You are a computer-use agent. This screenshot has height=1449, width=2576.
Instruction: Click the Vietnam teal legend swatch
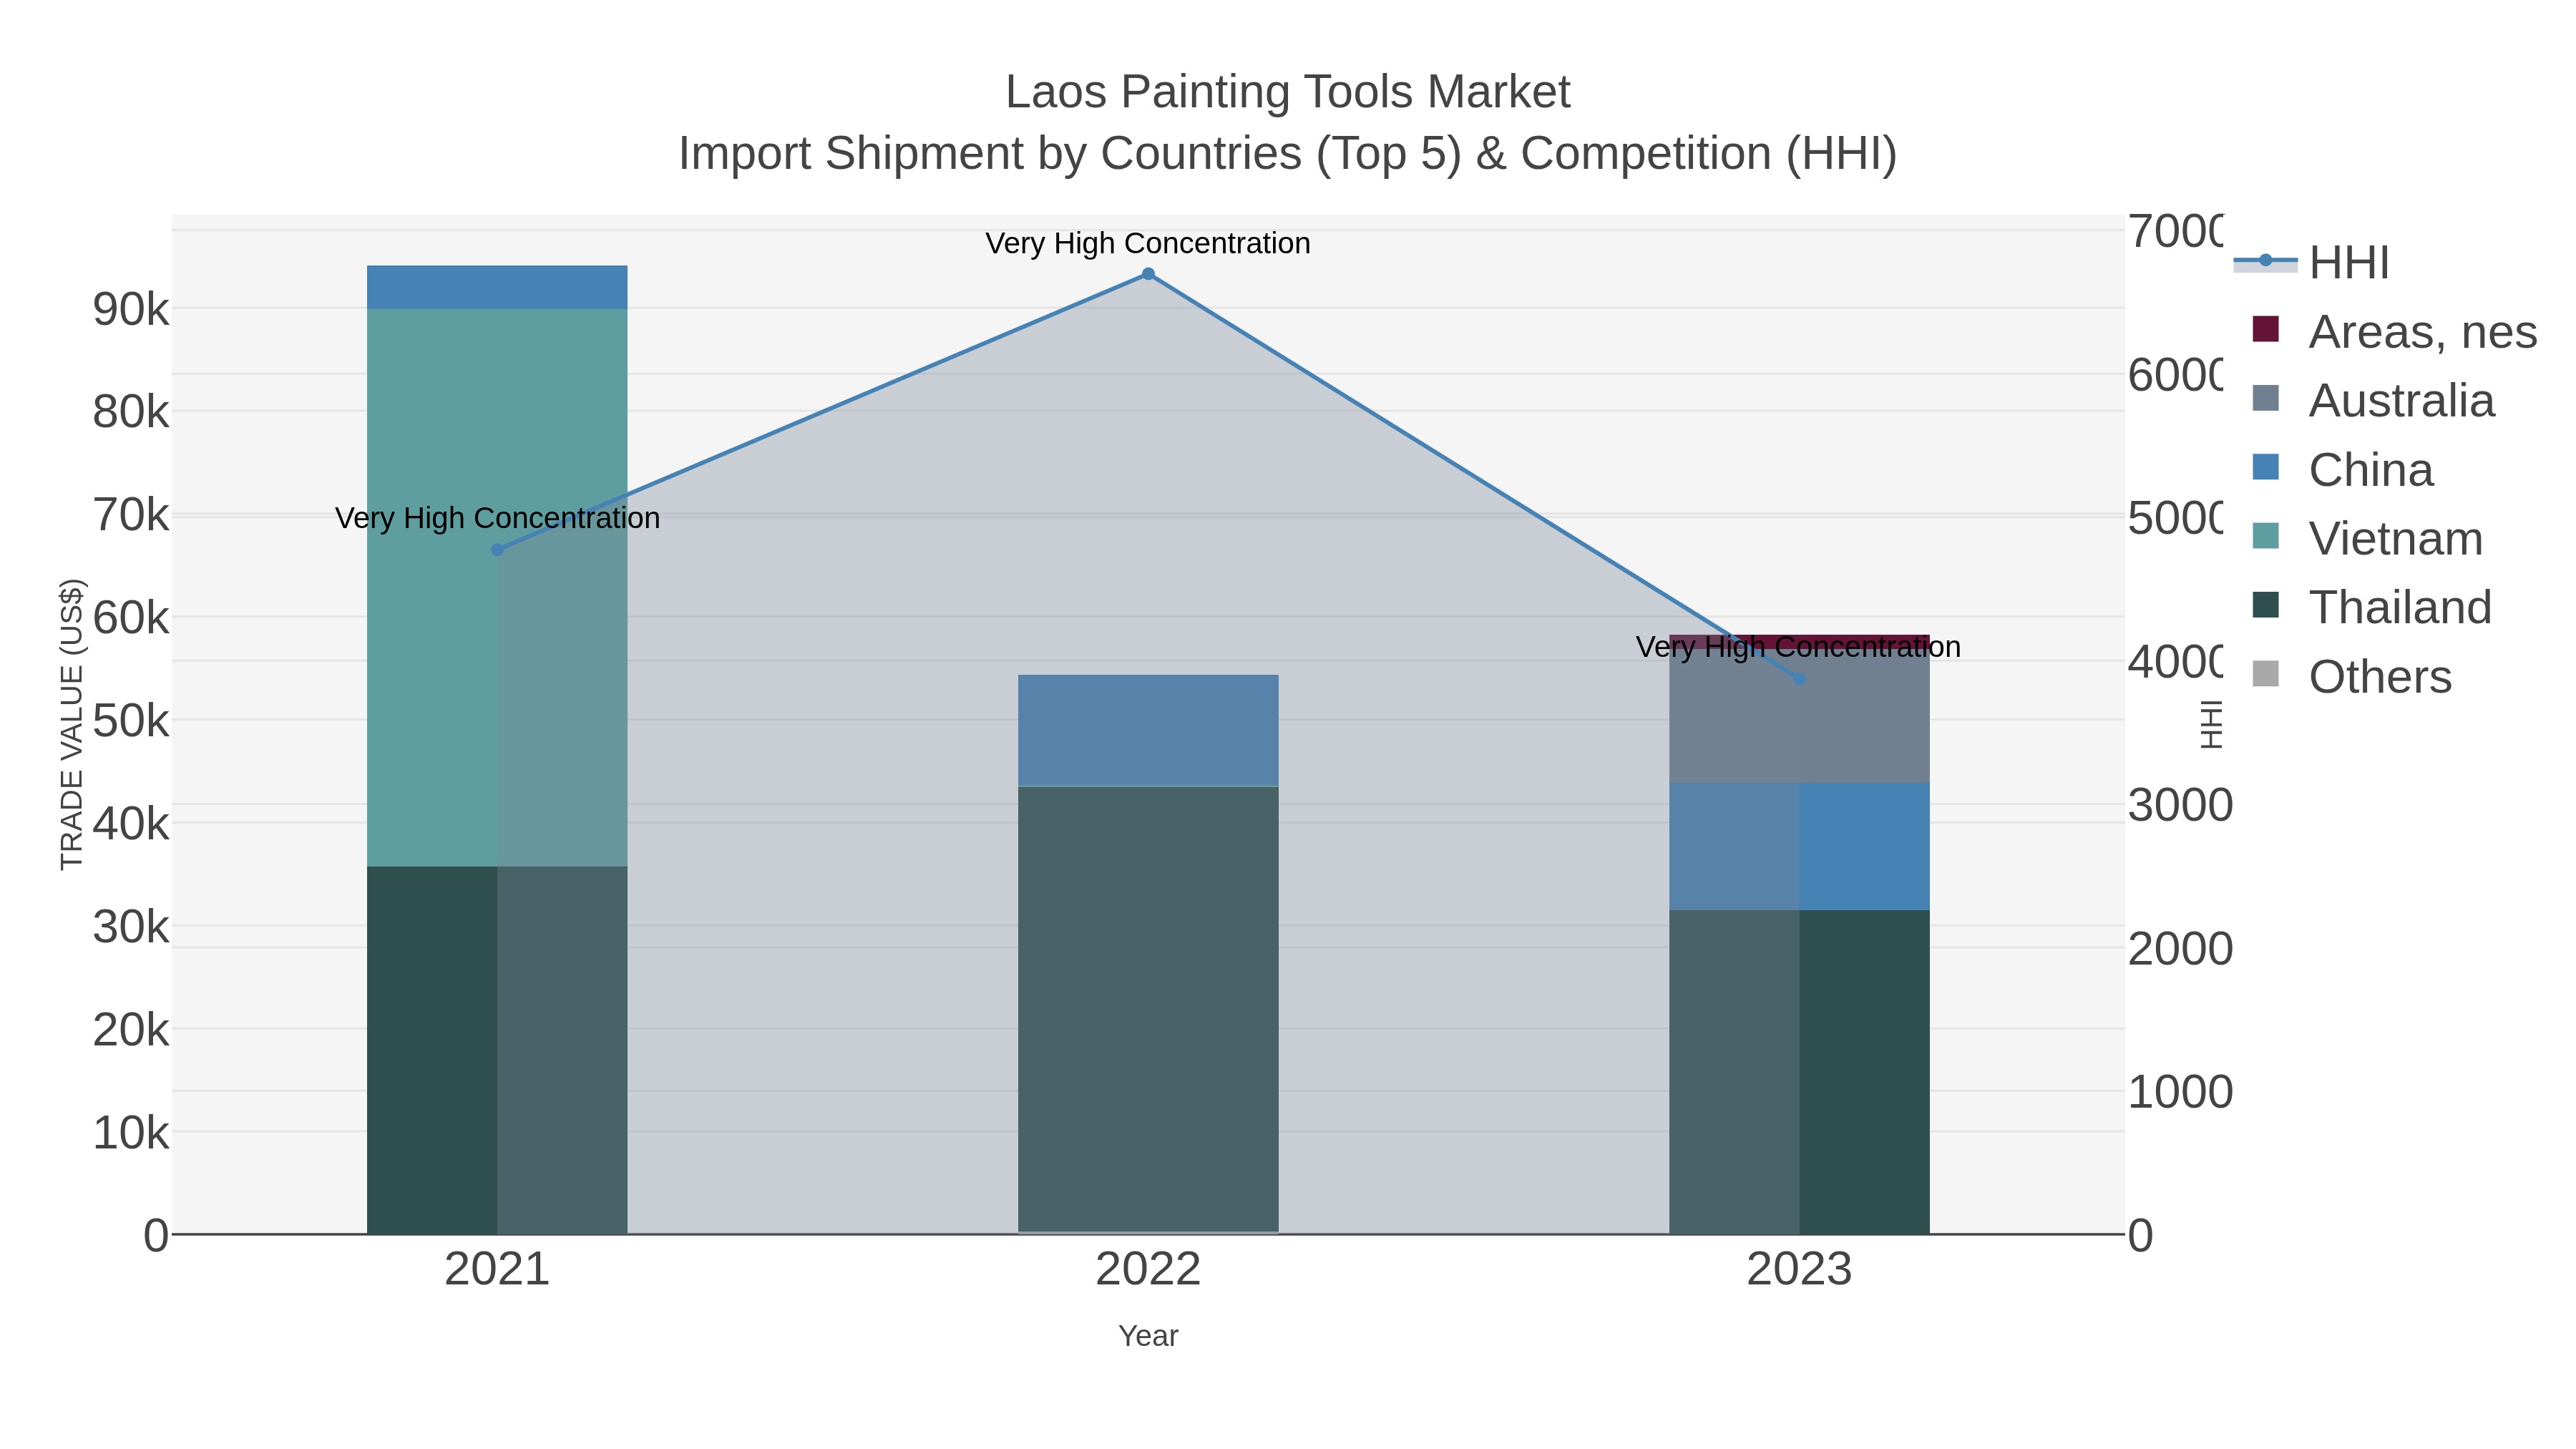(x=2266, y=536)
